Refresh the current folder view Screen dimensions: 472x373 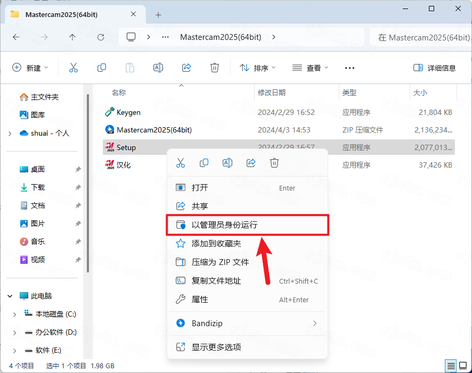(101, 37)
